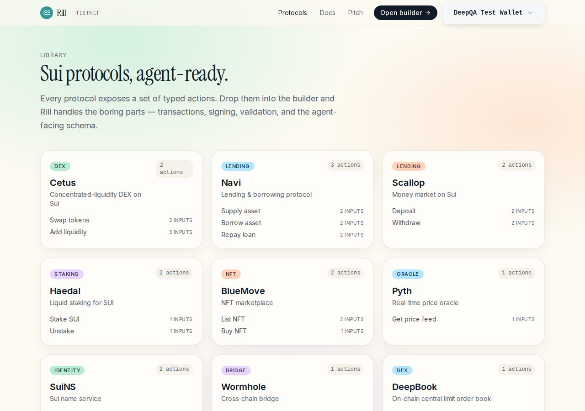Click the arrow icon in Open builder

click(x=428, y=13)
